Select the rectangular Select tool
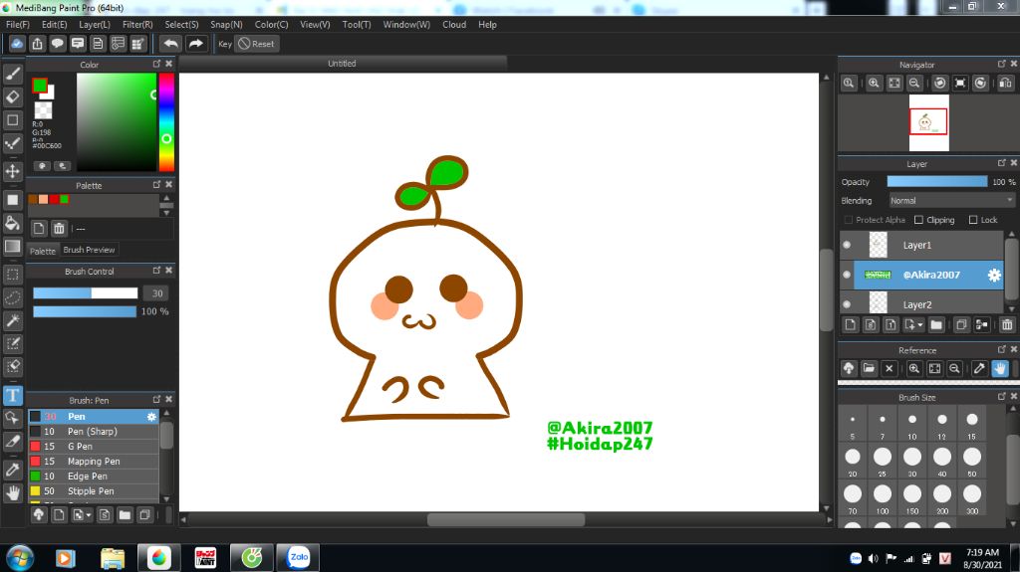The height and width of the screenshot is (572, 1020). (x=13, y=275)
